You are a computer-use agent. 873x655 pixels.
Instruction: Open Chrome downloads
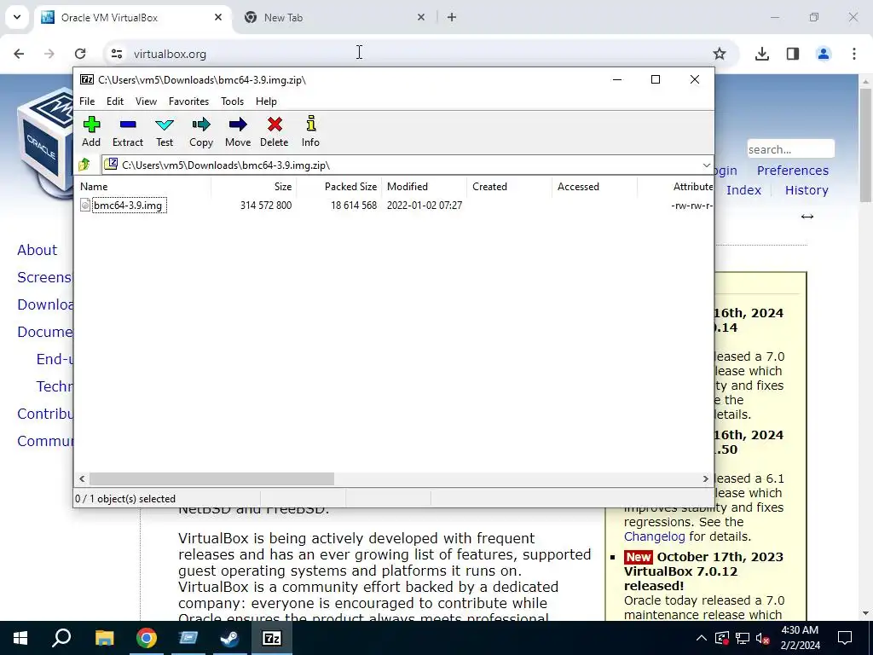(x=761, y=54)
